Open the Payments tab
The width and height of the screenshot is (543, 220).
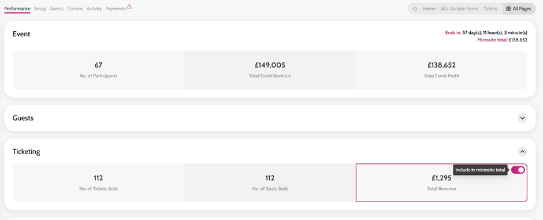pyautogui.click(x=116, y=9)
